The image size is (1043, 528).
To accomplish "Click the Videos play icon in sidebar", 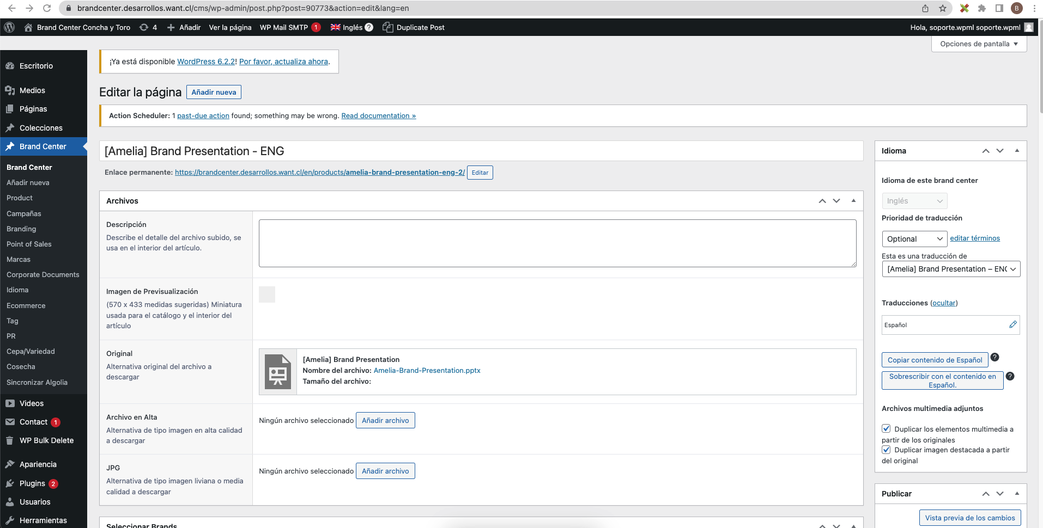I will 10,403.
